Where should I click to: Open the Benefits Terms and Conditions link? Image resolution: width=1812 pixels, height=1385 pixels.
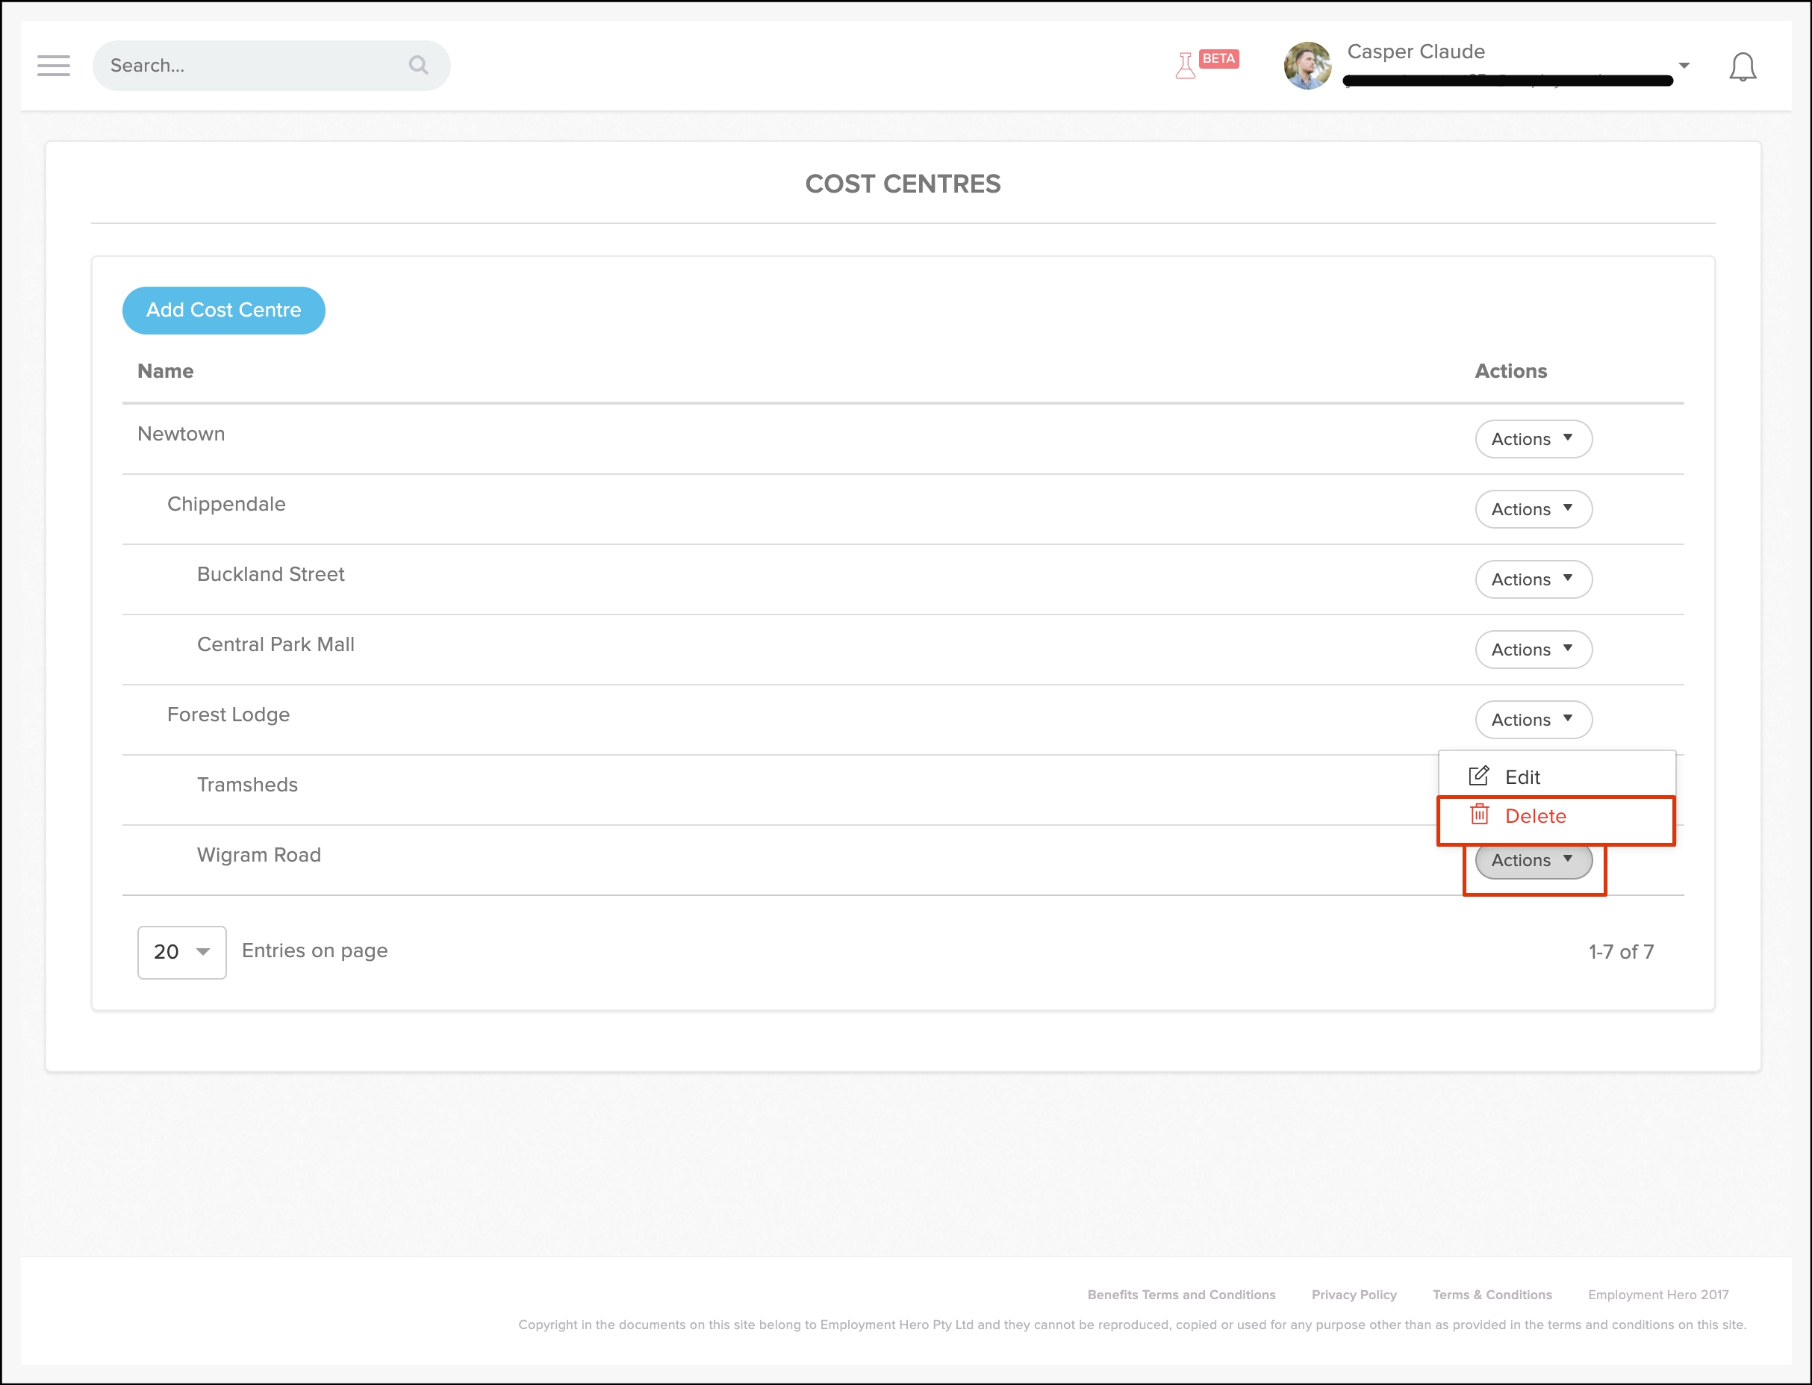(1180, 1295)
